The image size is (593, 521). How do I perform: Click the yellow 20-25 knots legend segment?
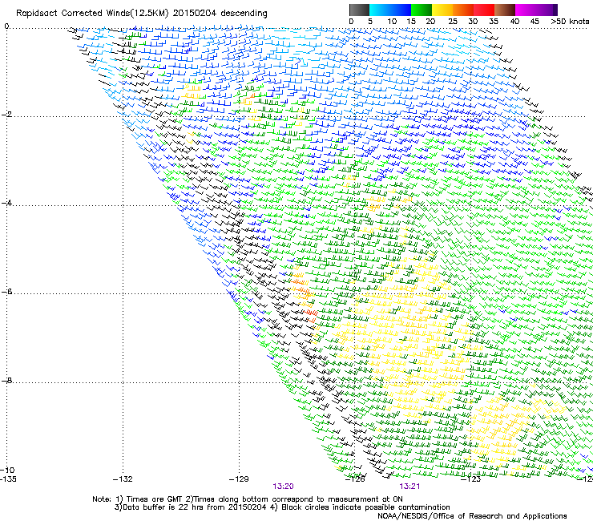pos(442,10)
